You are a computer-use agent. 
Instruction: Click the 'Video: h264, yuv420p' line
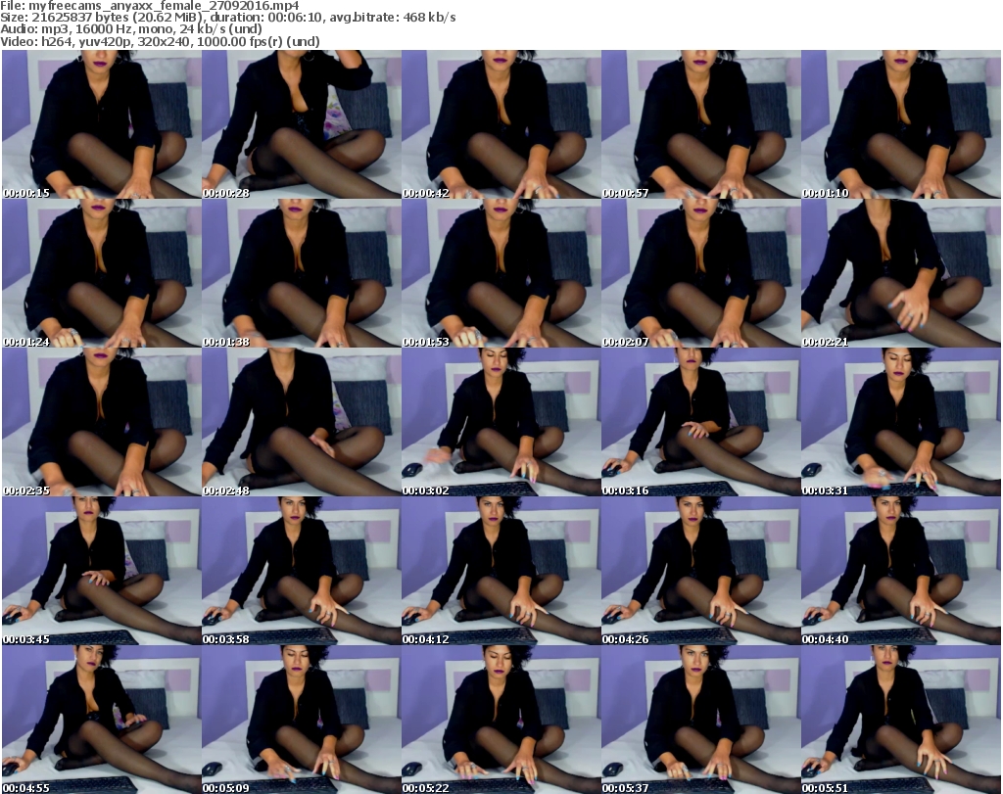pos(160,41)
